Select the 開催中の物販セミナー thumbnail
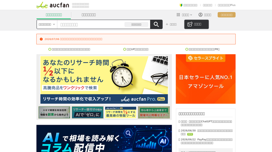The width and height of the screenshot is (272, 152). click(154, 112)
